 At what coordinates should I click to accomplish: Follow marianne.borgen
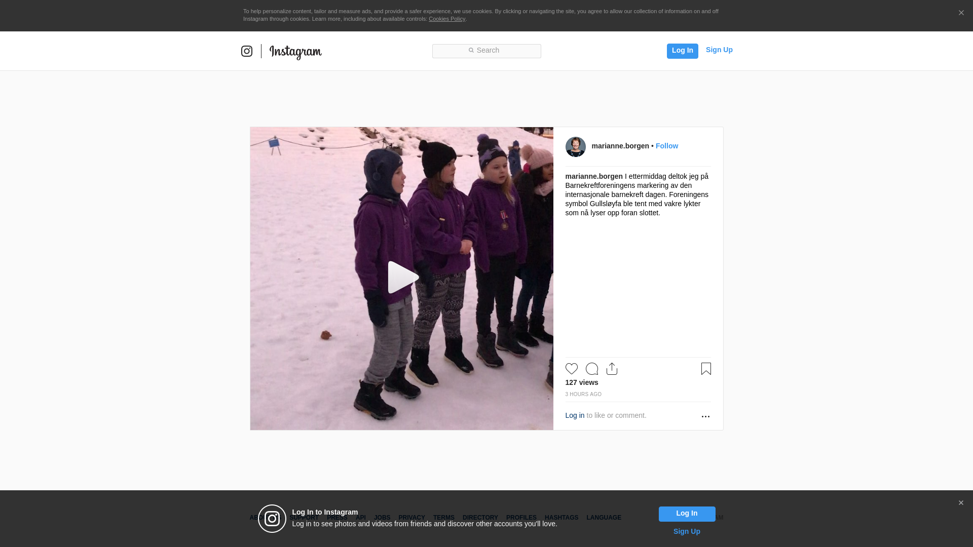tap(667, 146)
